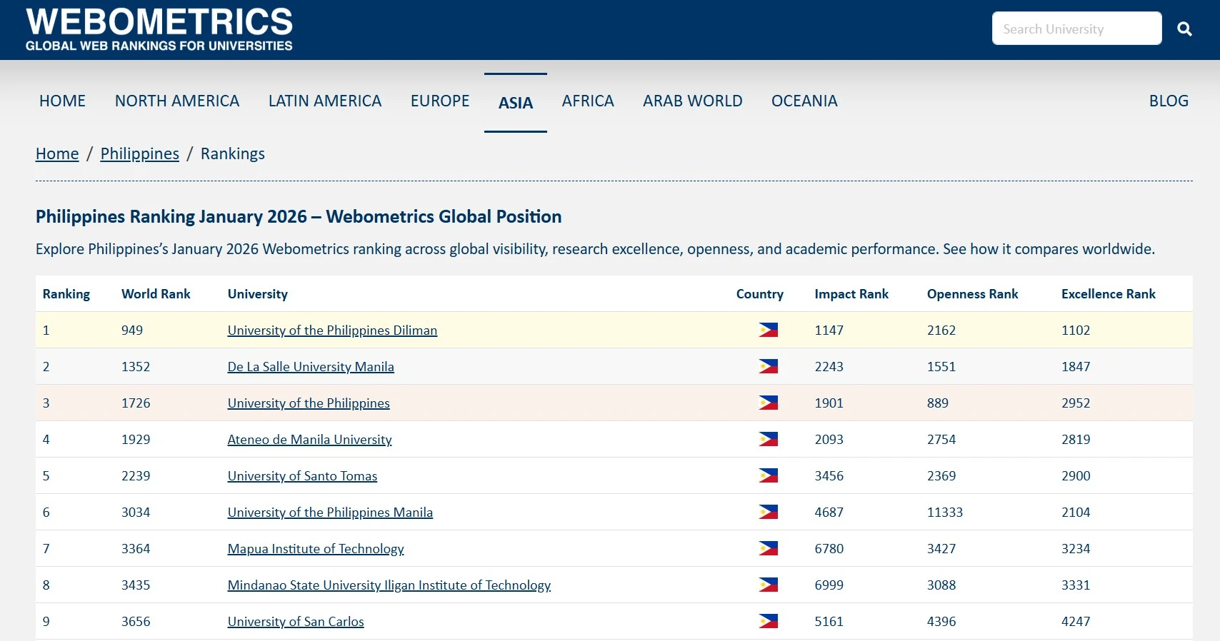This screenshot has width=1220, height=641.
Task: Click the Ranking column header
Action: (x=66, y=293)
